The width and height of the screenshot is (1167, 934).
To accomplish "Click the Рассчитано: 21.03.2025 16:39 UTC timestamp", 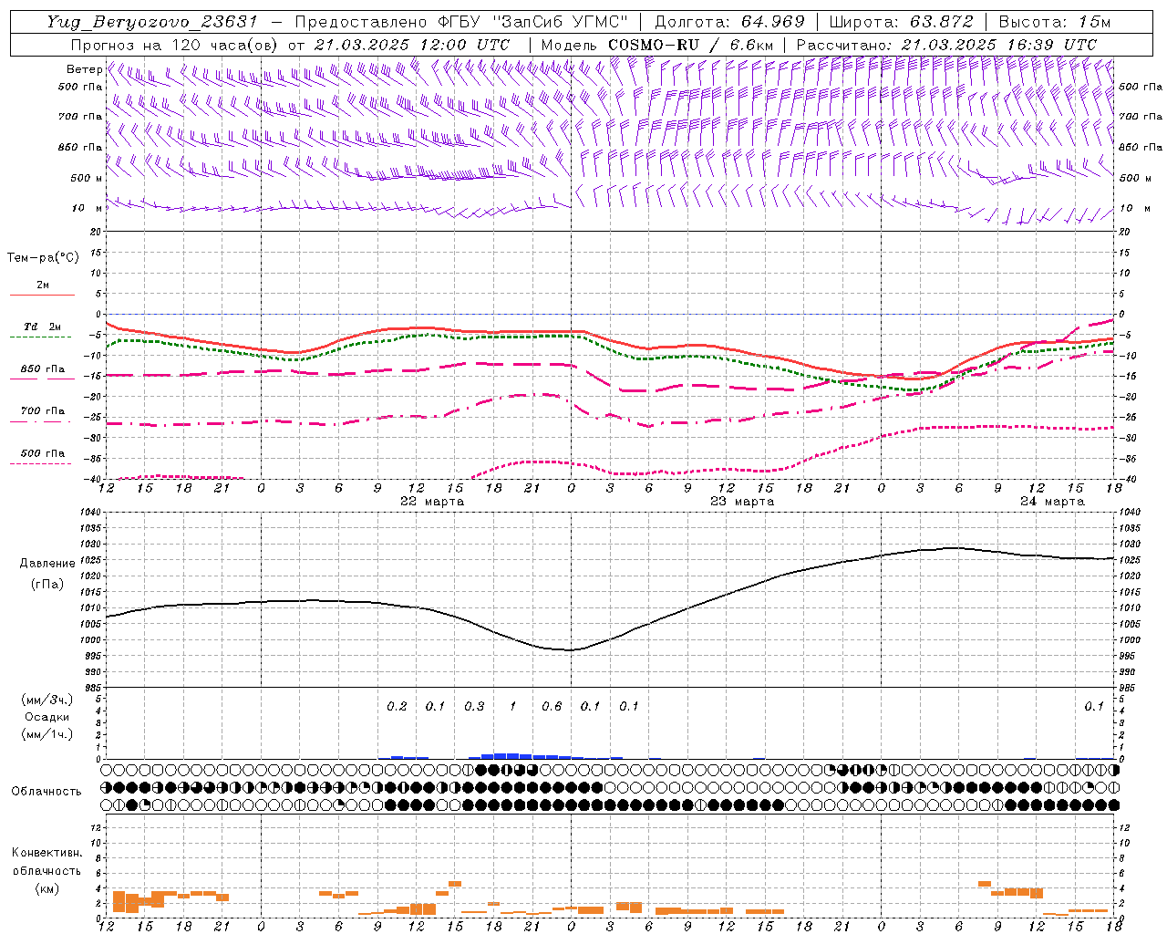I will pyautogui.click(x=946, y=44).
